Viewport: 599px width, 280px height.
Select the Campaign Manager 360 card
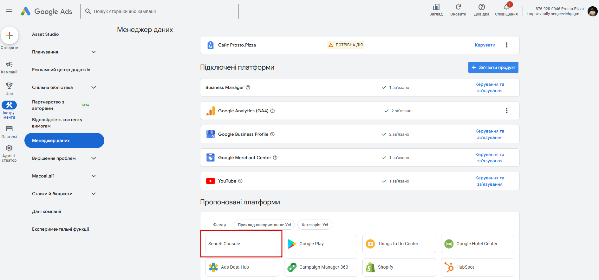321,267
